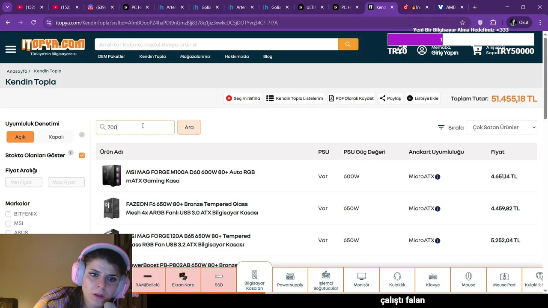This screenshot has height=308, width=548.
Task: Click browser back arrow
Action: point(8,23)
